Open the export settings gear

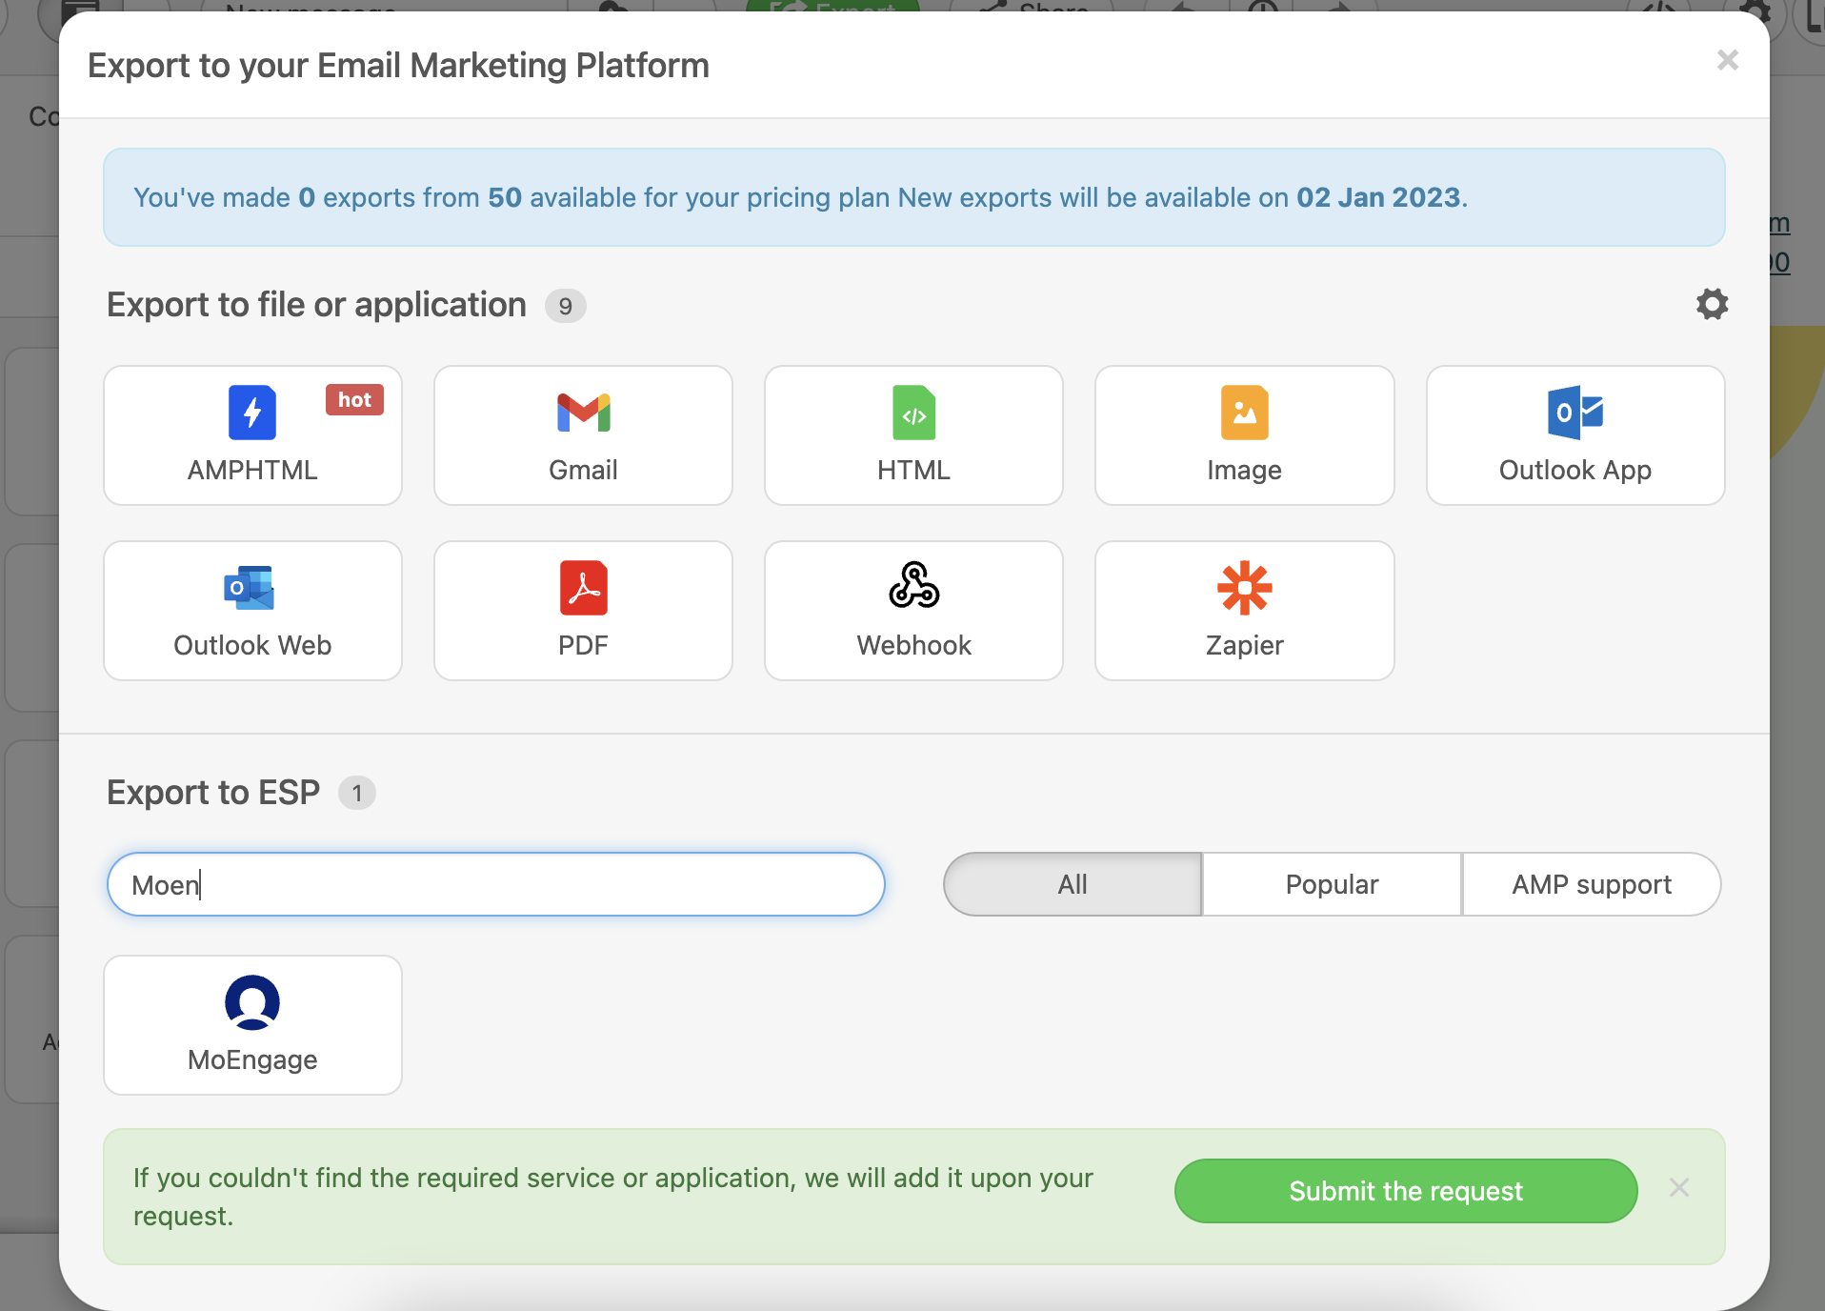tap(1711, 304)
